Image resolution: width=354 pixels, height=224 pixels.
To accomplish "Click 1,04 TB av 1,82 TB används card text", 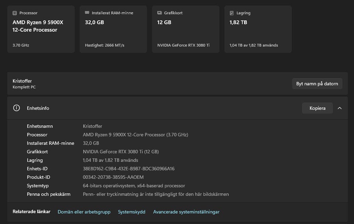I will (254, 45).
